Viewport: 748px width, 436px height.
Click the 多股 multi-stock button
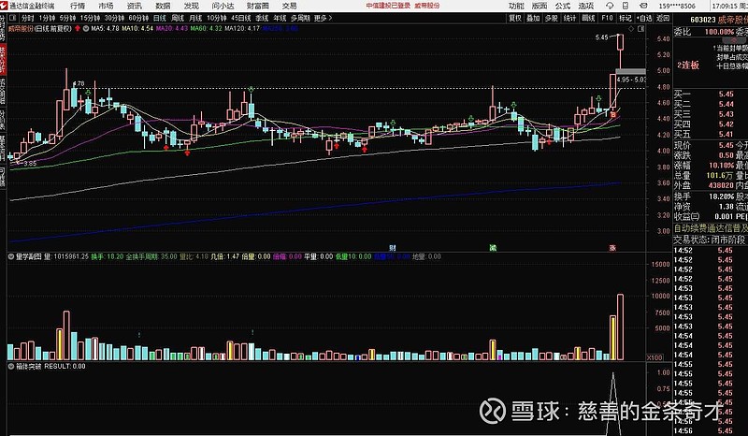tap(552, 18)
